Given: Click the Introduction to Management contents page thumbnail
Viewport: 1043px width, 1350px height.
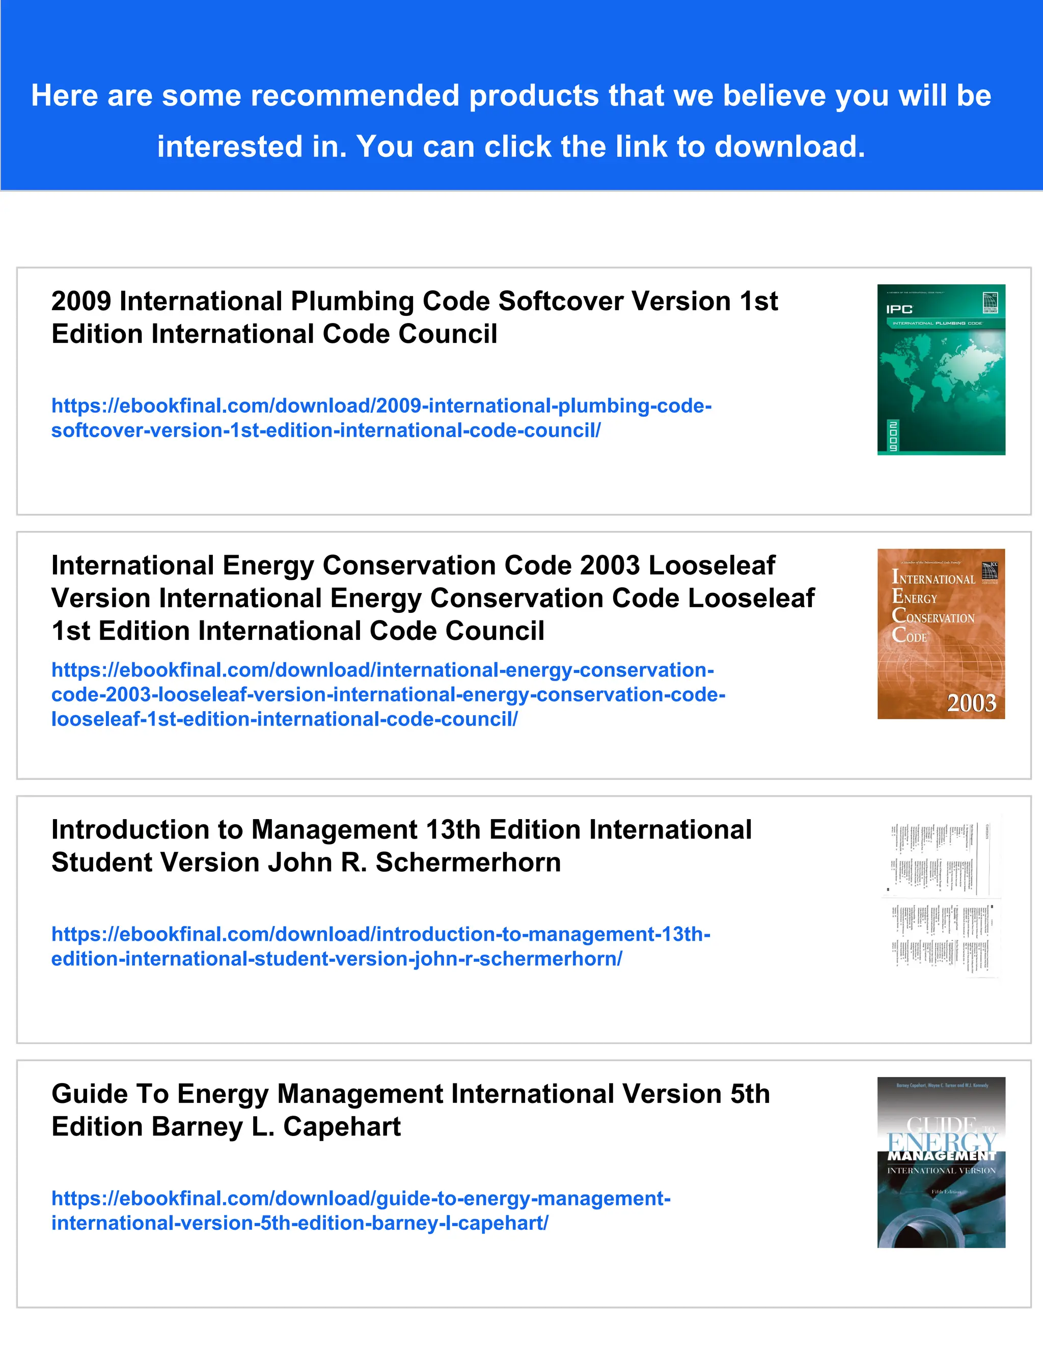Looking at the screenshot, I should point(941,898).
